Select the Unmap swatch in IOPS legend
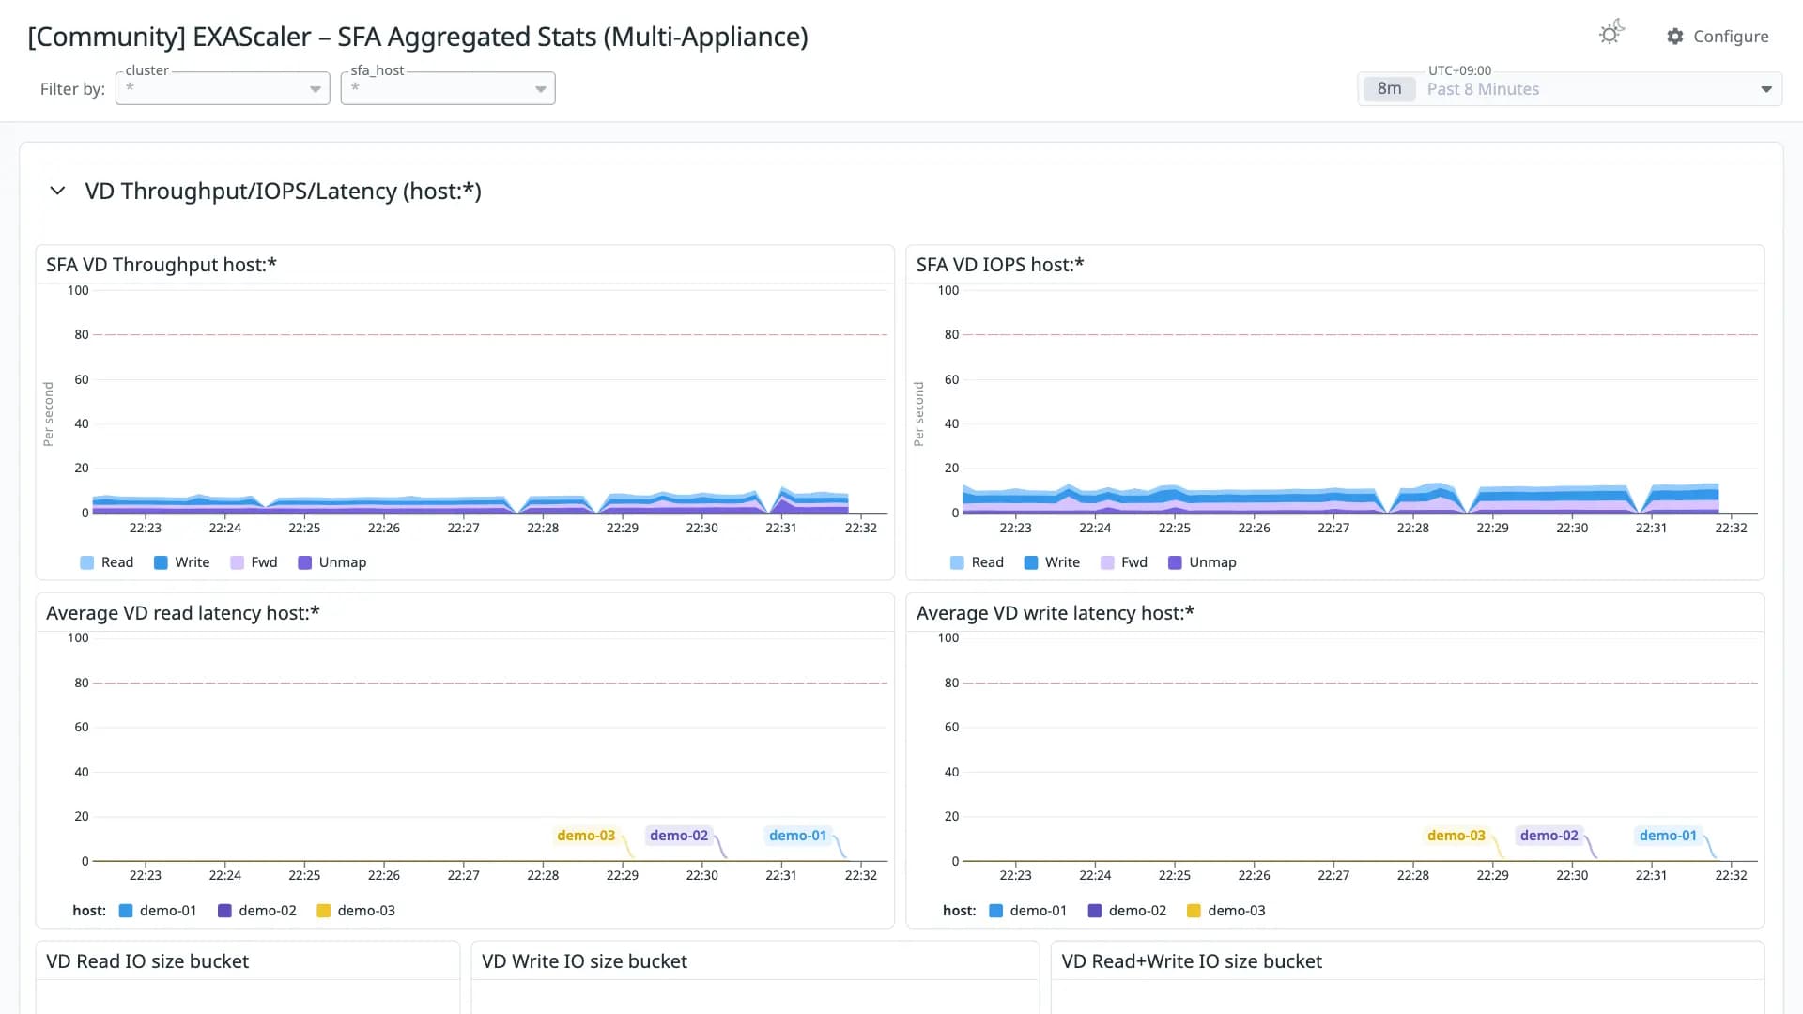Image resolution: width=1803 pixels, height=1014 pixels. pos(1175,562)
